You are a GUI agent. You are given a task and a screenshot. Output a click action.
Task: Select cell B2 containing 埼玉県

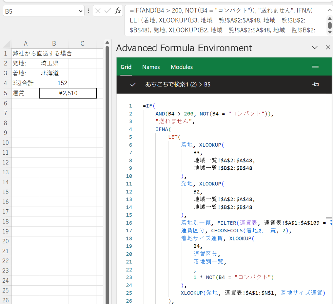54,63
